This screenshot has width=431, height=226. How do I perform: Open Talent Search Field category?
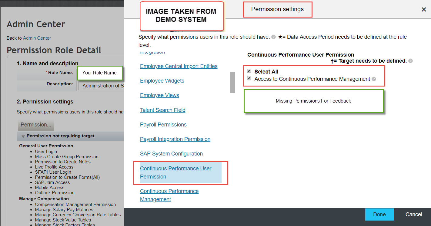pyautogui.click(x=162, y=110)
